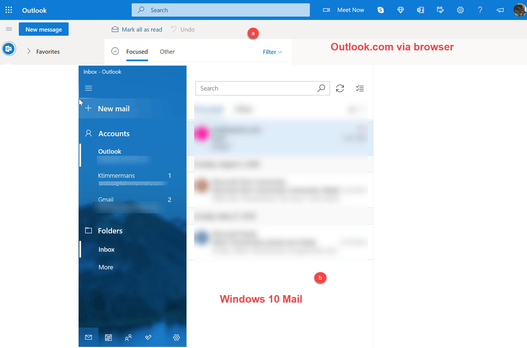Open Folders in Windows 10 Mail
527x348 pixels.
pos(133,231)
